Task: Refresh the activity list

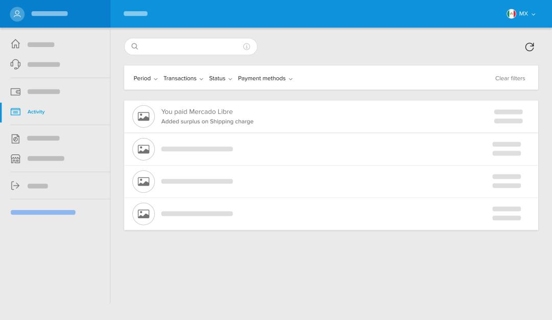Action: pos(530,47)
